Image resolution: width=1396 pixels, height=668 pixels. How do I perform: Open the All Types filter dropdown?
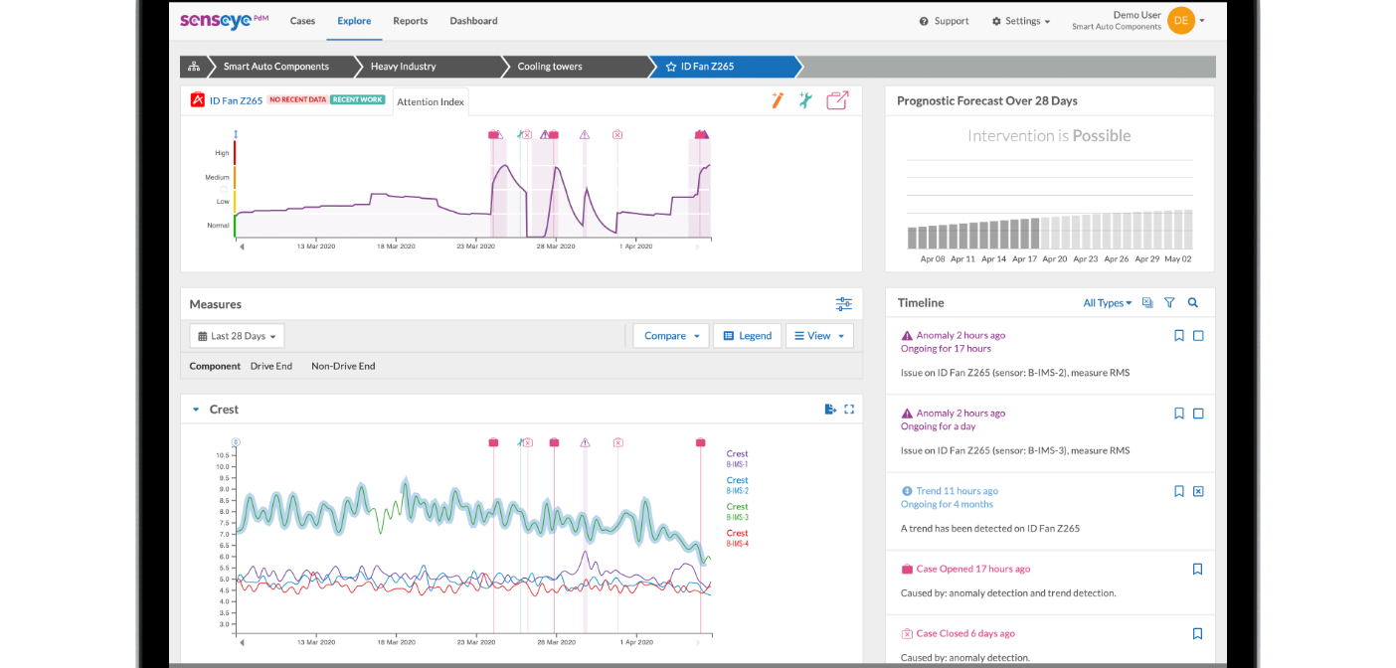point(1107,302)
